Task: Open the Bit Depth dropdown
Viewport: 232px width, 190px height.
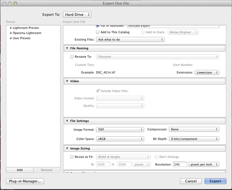Action: 194,139
